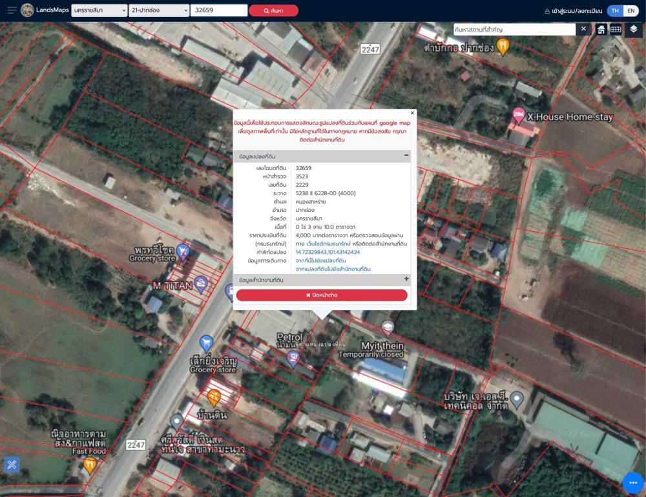Screen dimensions: 646x497
Task: Click the X-House Home stay lodging pin
Action: pyautogui.click(x=518, y=115)
